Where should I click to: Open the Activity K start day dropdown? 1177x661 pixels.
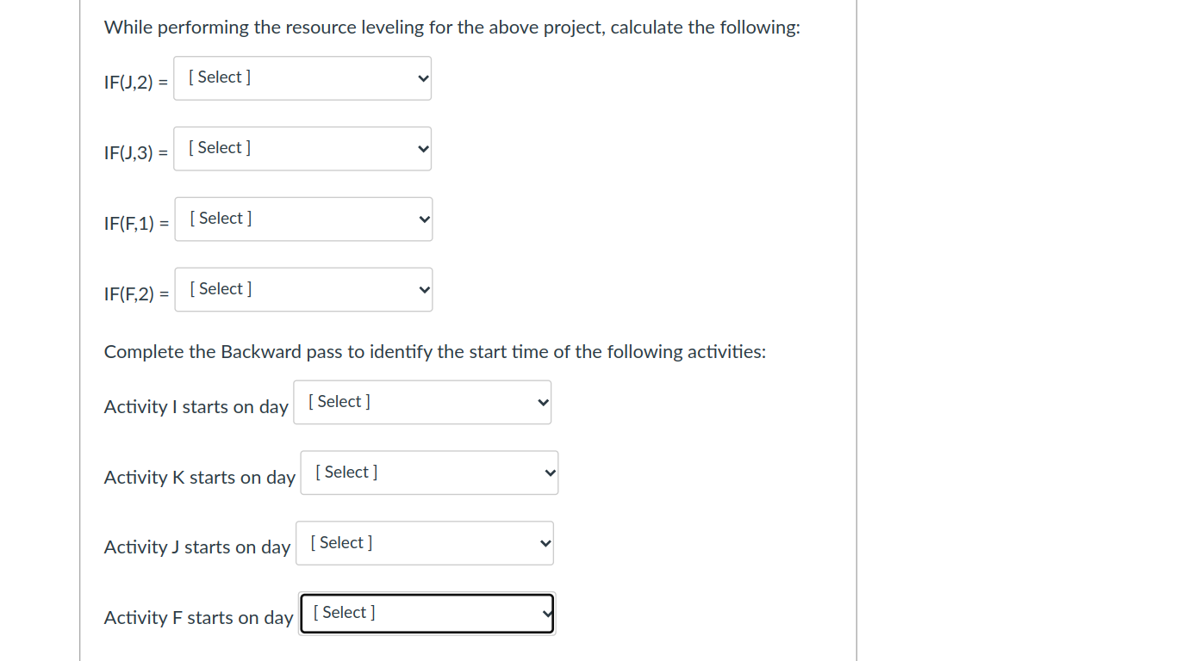tap(428, 473)
